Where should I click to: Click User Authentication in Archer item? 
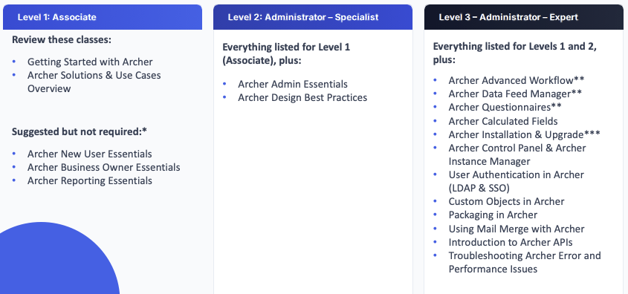coord(517,181)
